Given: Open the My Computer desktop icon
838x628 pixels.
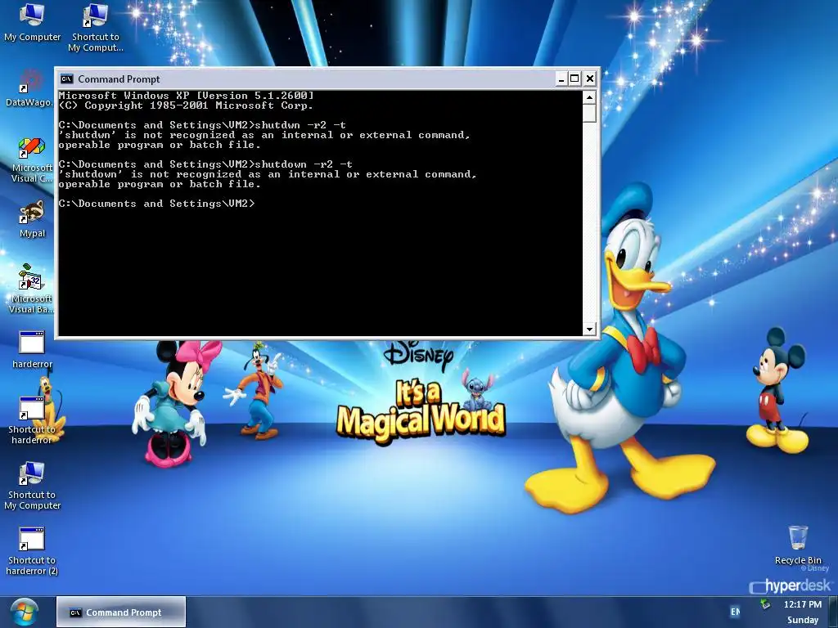Looking at the screenshot, I should tap(32, 22).
